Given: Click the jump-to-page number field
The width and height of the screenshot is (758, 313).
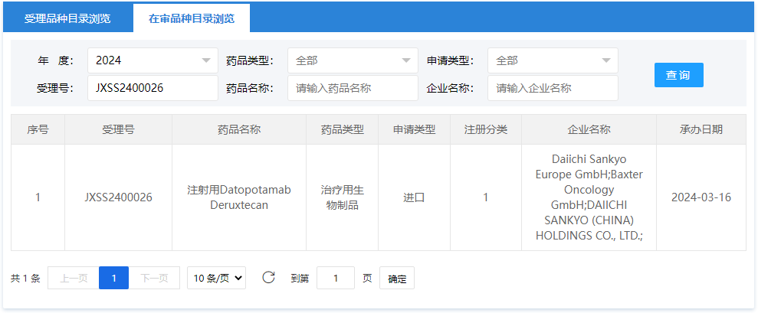Looking at the screenshot, I should [335, 279].
